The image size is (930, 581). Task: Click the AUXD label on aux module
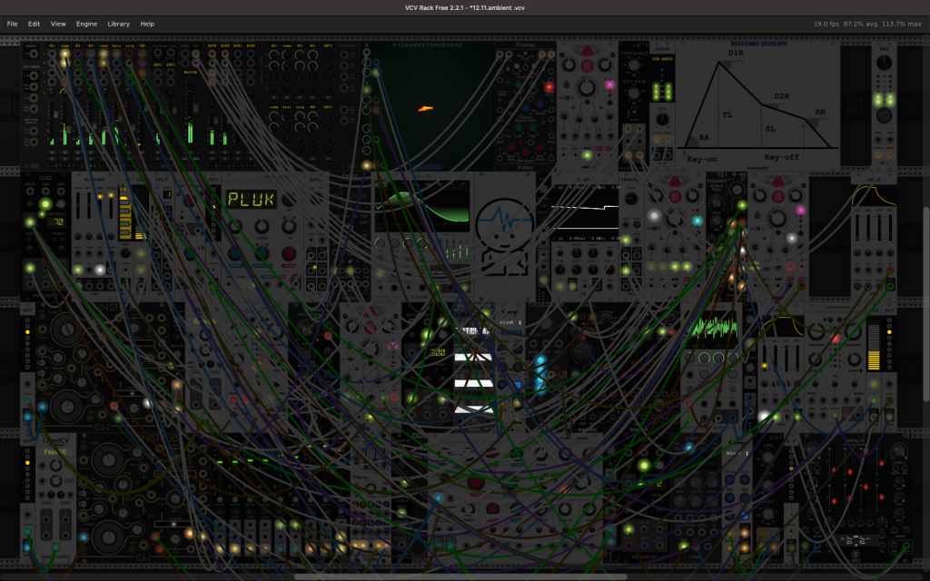click(251, 45)
